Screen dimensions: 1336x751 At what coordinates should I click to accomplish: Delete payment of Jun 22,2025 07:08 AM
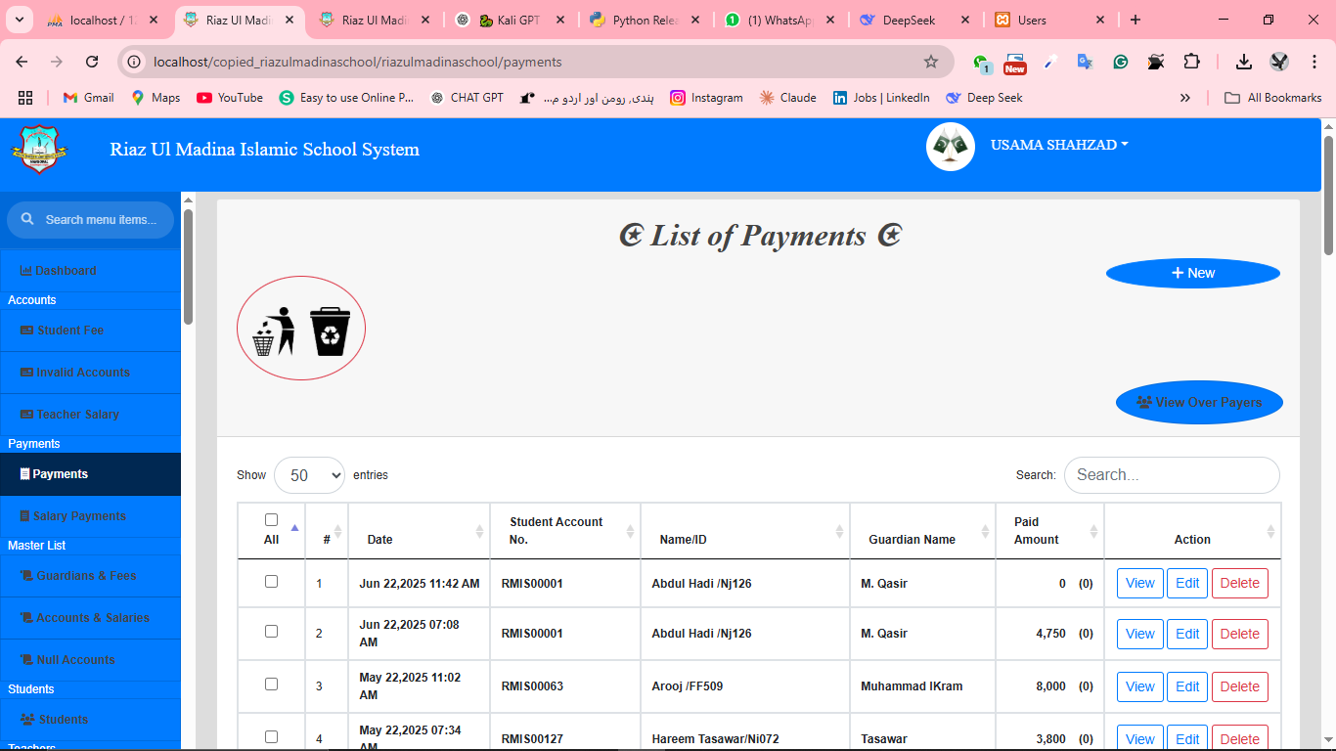1240,634
